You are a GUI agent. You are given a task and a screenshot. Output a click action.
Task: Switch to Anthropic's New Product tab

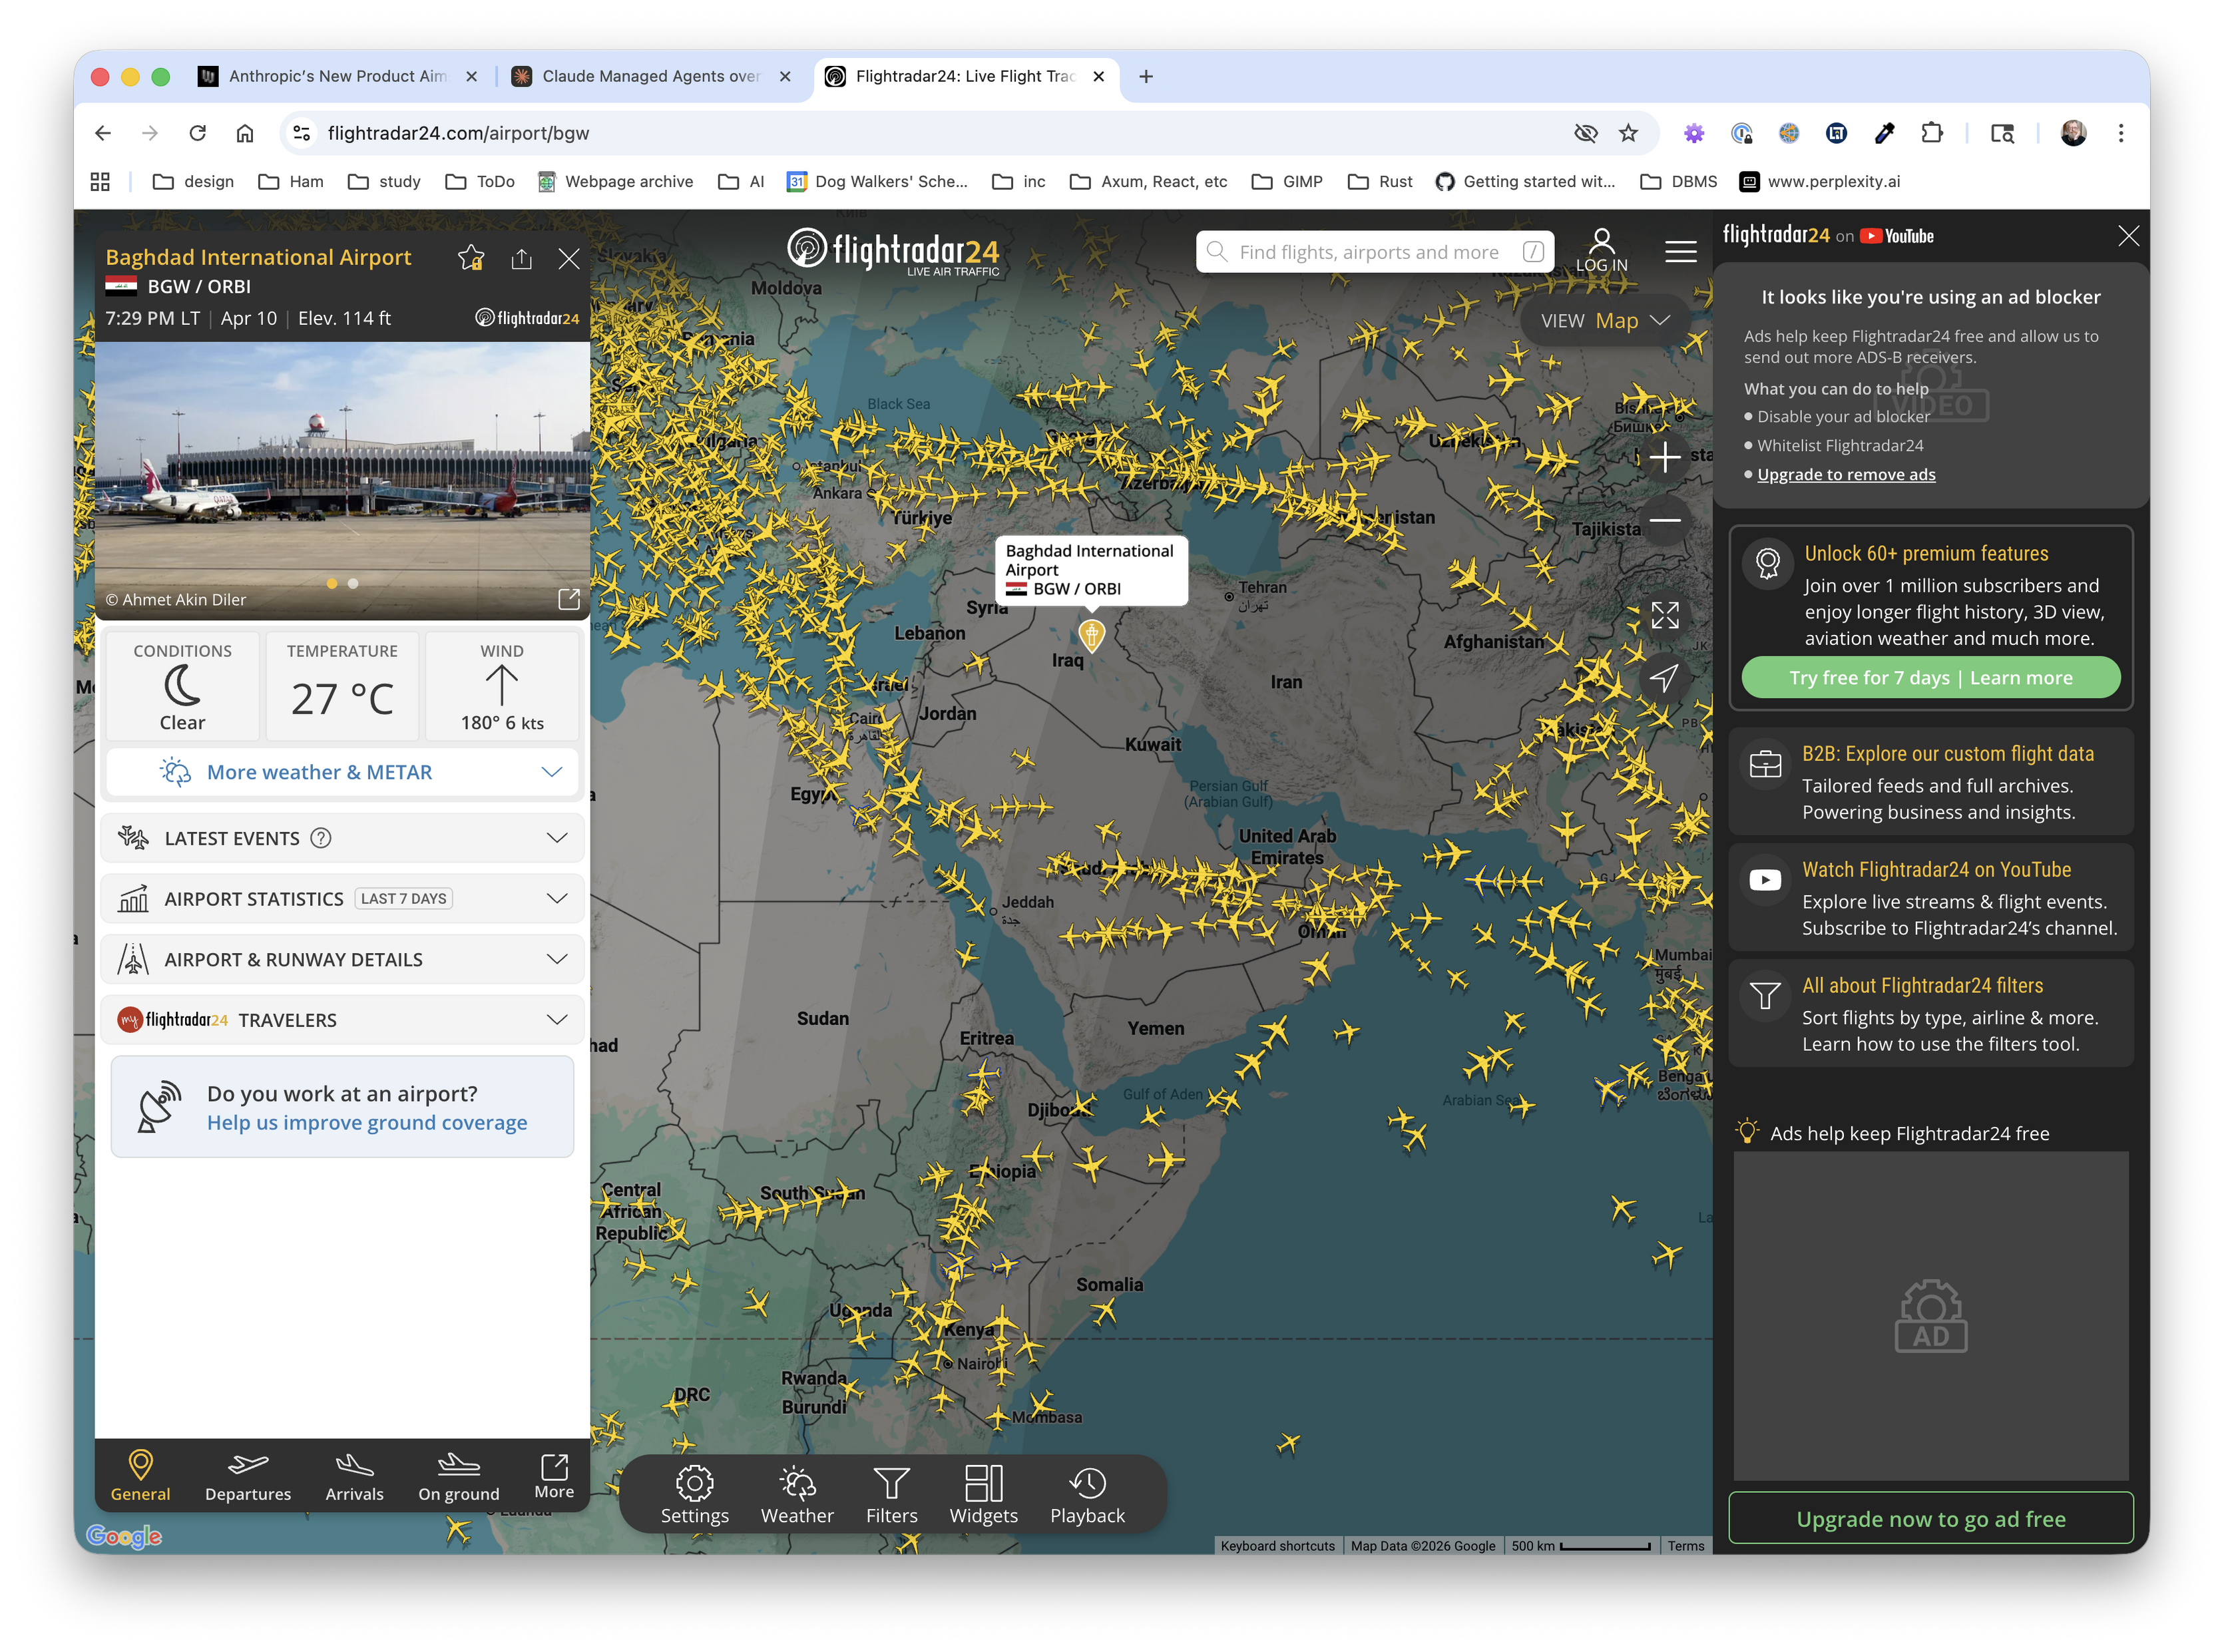338,76
